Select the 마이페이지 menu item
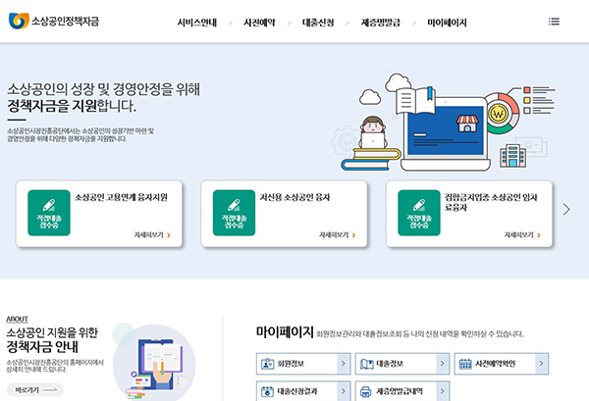 [x=448, y=22]
